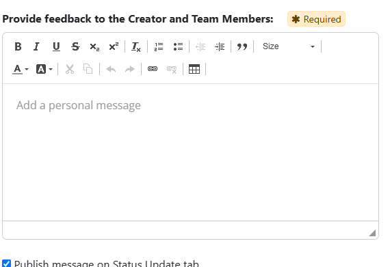The height and width of the screenshot is (267, 390).
Task: Open the text color picker
Action: pos(21,69)
